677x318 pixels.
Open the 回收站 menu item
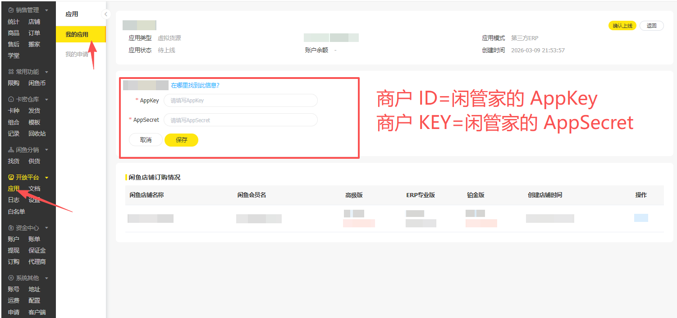(37, 134)
